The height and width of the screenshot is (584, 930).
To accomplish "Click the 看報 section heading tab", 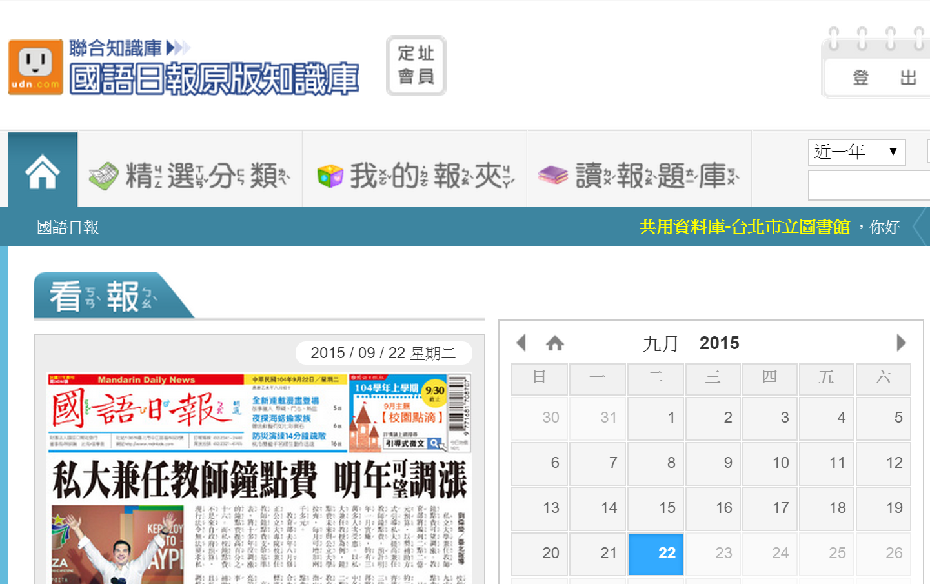I will [x=114, y=296].
